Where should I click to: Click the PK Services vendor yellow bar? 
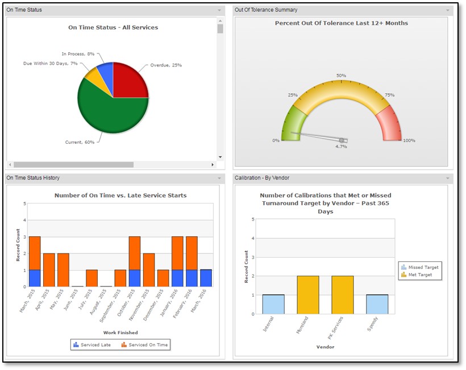[343, 295]
